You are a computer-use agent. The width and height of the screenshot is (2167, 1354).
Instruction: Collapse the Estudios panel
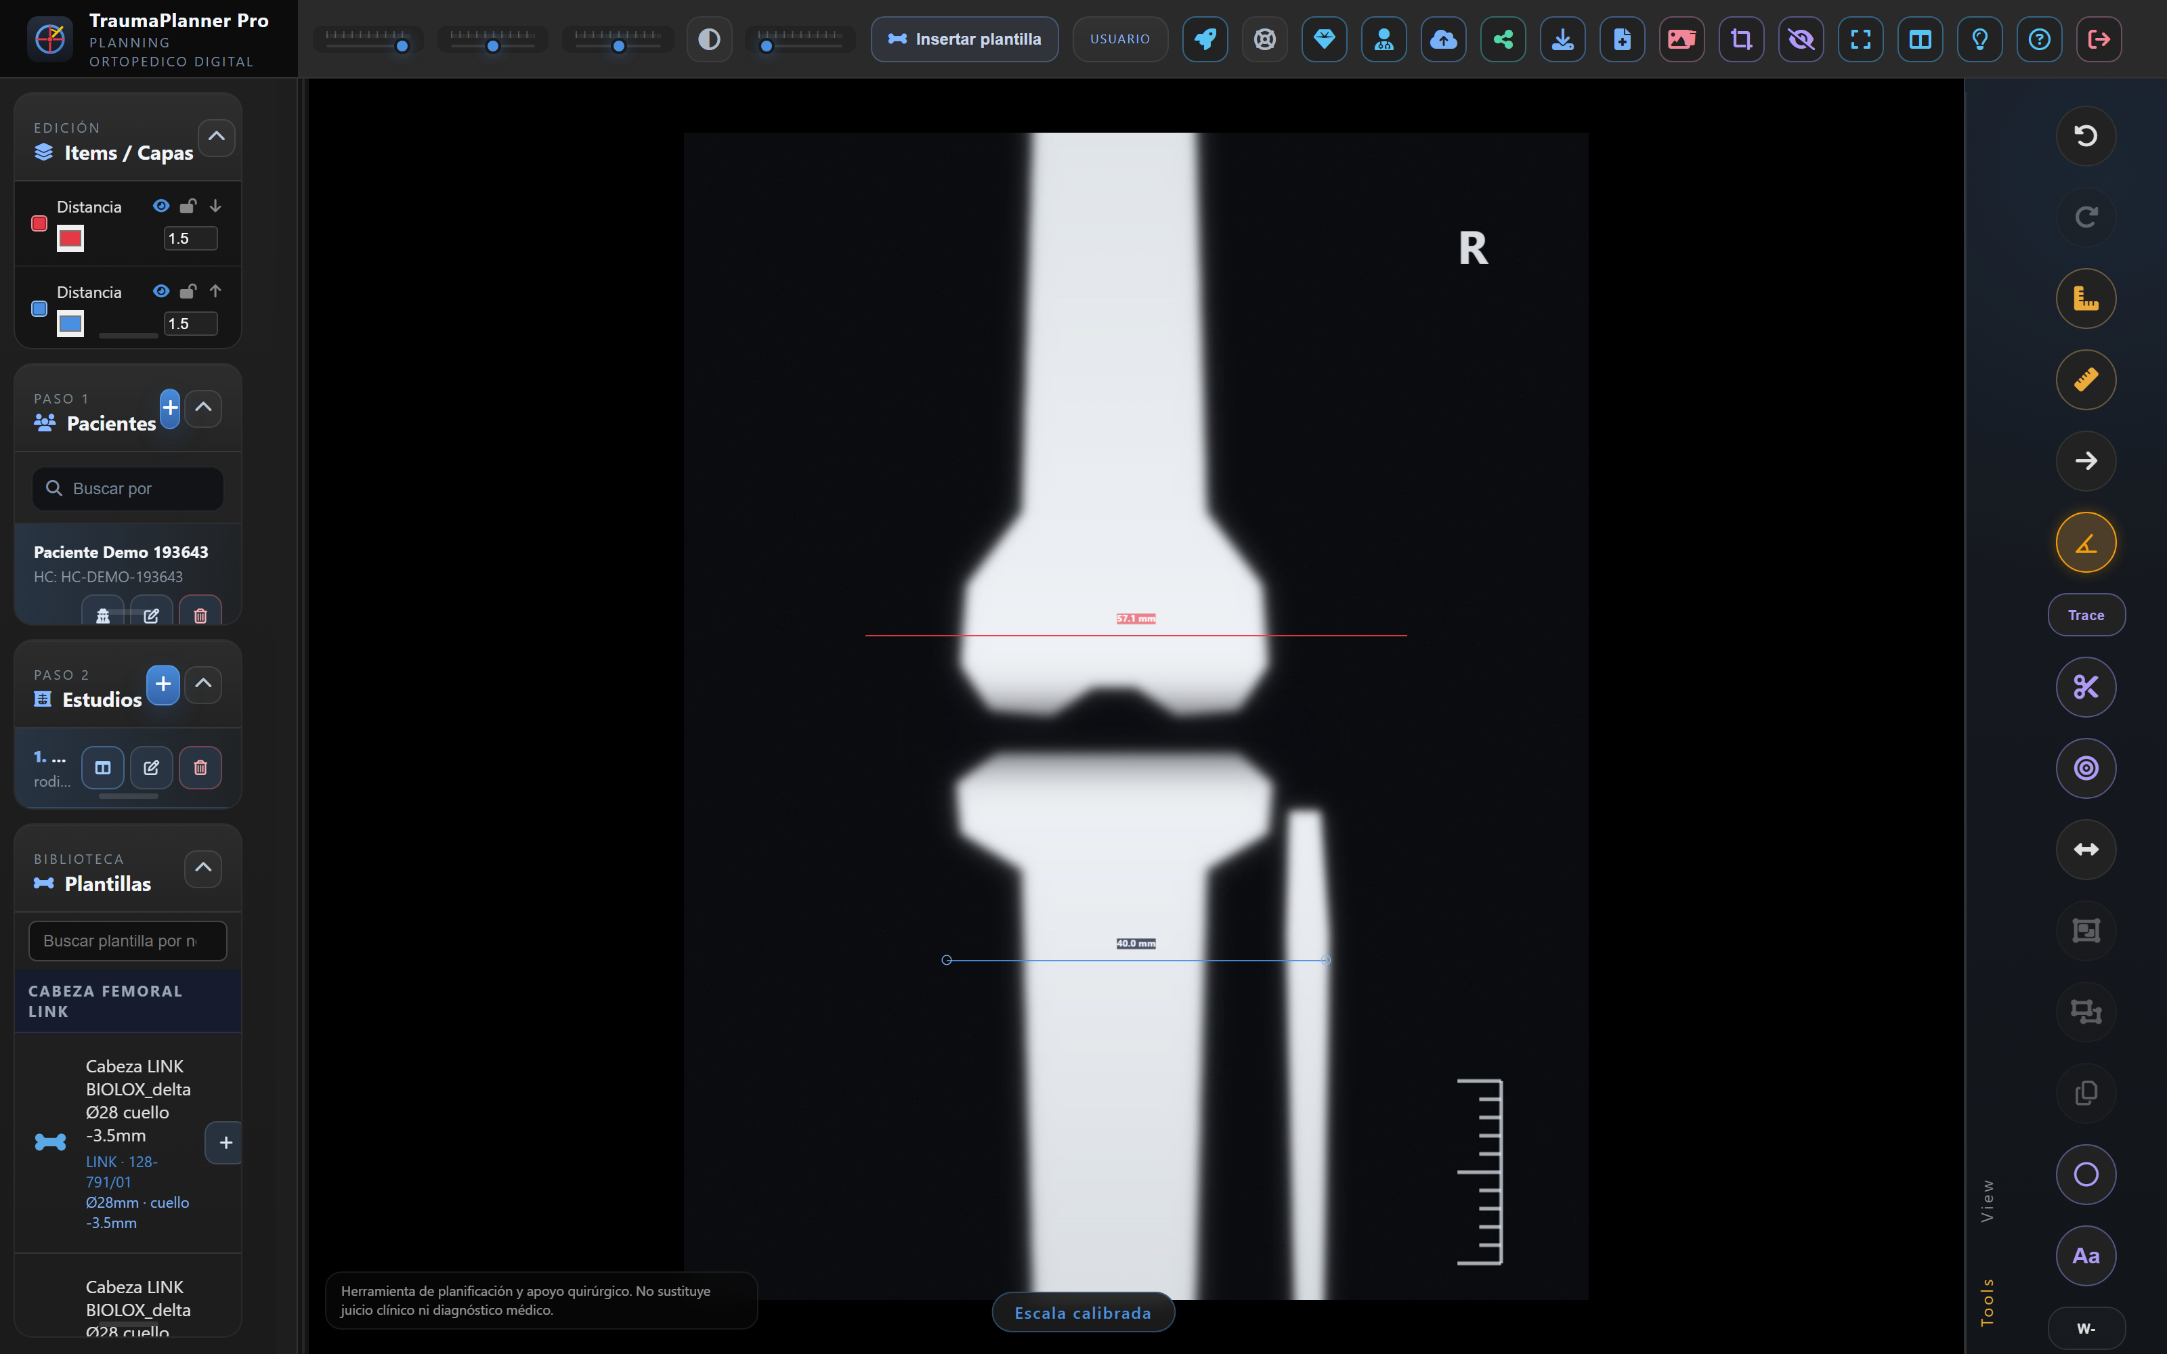203,684
